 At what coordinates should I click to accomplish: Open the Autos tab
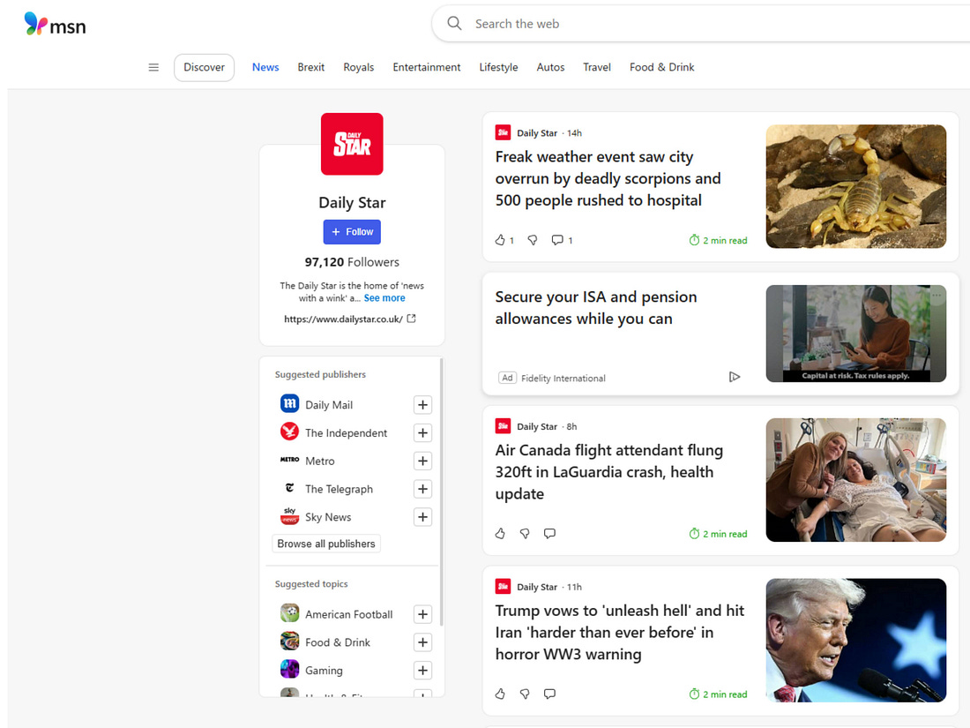(550, 67)
